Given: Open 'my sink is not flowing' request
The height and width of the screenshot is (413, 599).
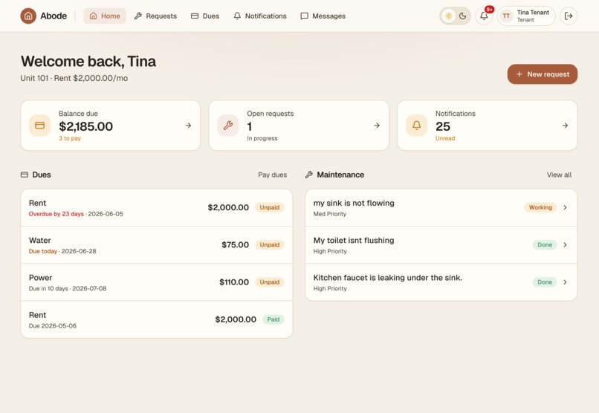Looking at the screenshot, I should (x=441, y=208).
